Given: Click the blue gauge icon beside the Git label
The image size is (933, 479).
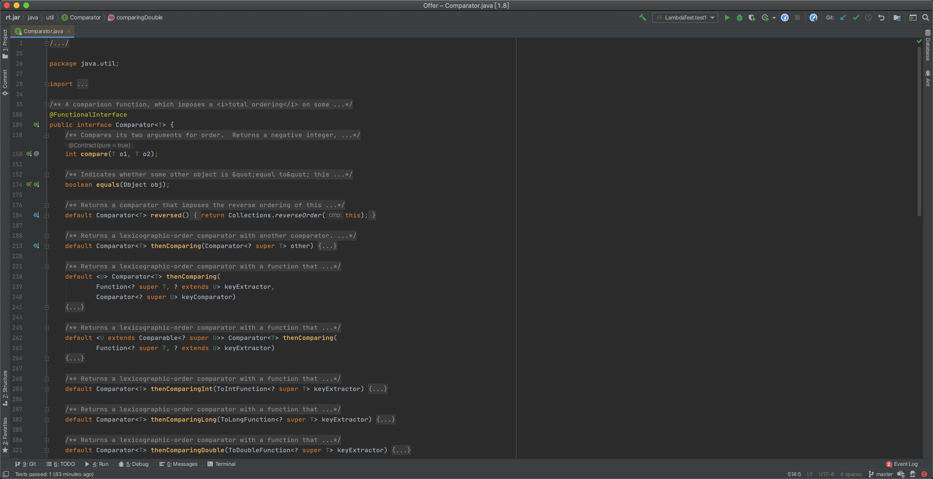Looking at the screenshot, I should (813, 18).
